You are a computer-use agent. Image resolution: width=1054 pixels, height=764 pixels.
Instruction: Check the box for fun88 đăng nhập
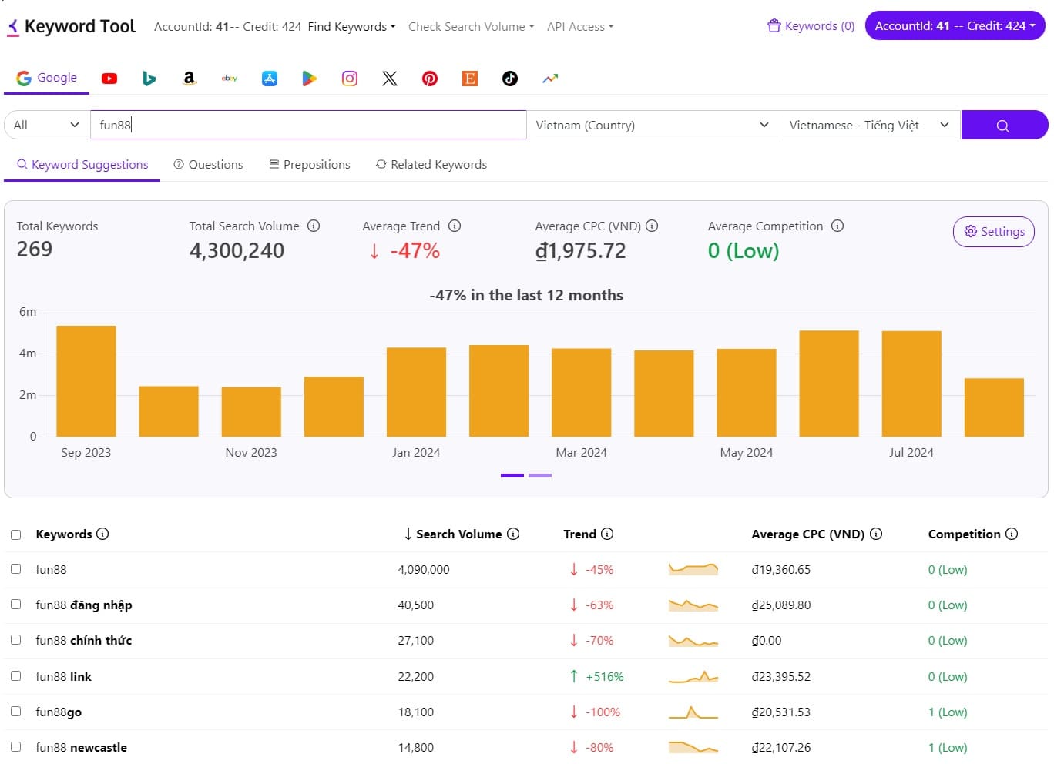15,605
